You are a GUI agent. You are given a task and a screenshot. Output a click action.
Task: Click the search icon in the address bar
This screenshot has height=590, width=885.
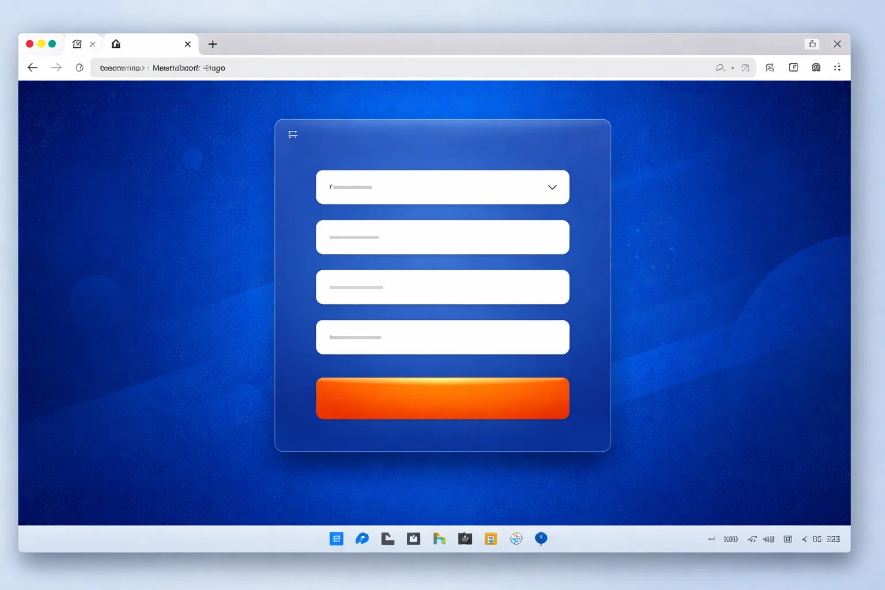click(x=720, y=68)
